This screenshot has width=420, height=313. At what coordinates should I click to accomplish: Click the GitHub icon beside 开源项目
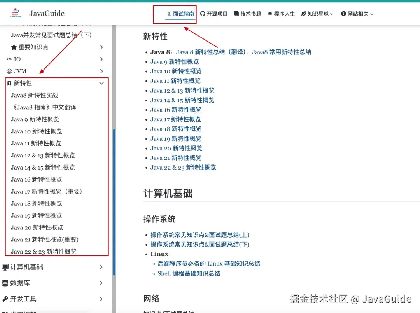(203, 14)
